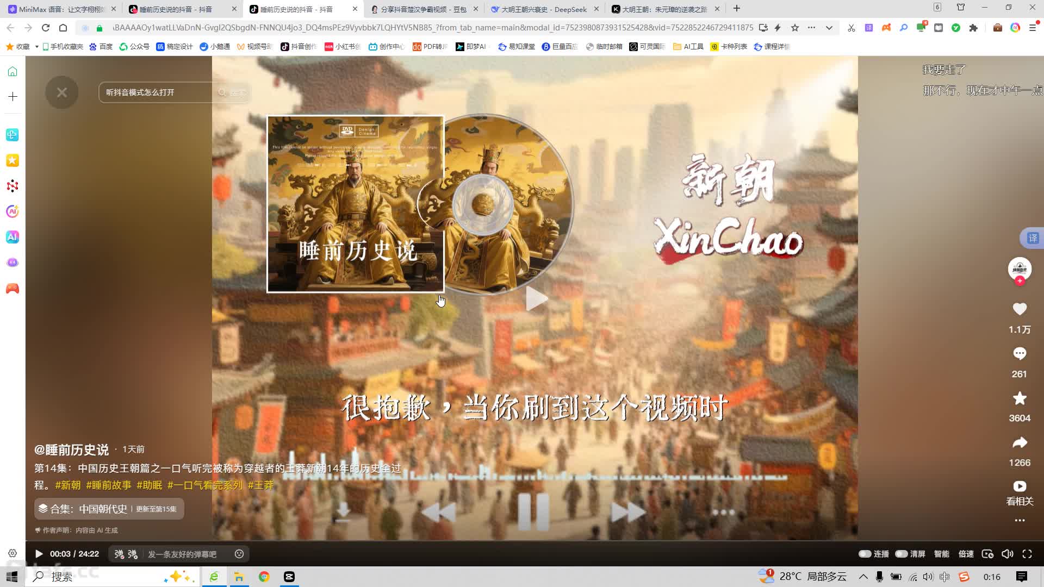Click the share arrow icon
1044x587 pixels.
[1020, 443]
